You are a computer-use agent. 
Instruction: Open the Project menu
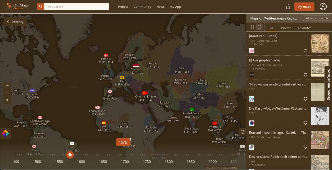[x=123, y=7]
